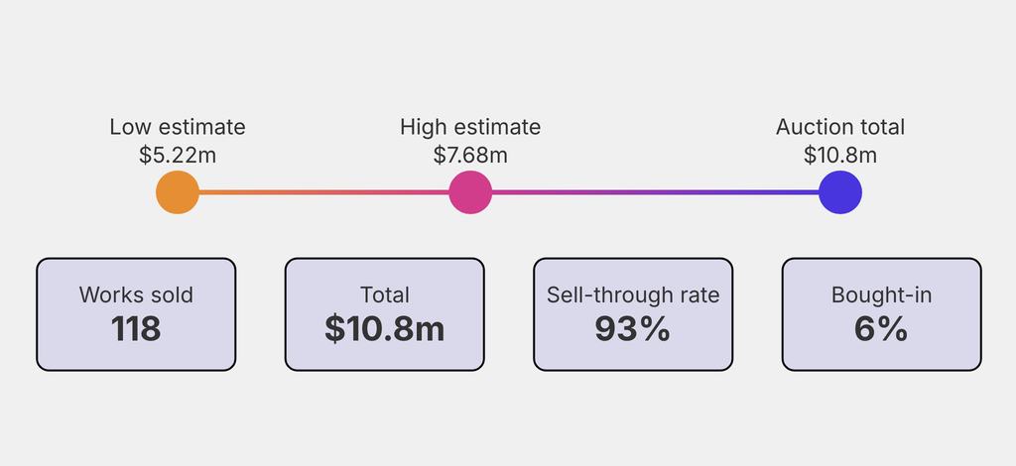The width and height of the screenshot is (1016, 466).
Task: Select the 118 figure in Works sold card
Action: [x=136, y=329]
